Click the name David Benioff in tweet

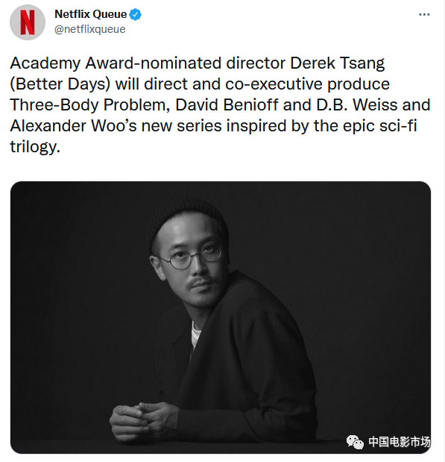point(227,105)
